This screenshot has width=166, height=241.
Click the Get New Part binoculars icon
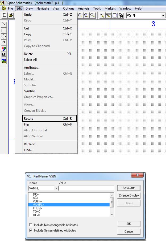pyautogui.click(x=121, y=15)
